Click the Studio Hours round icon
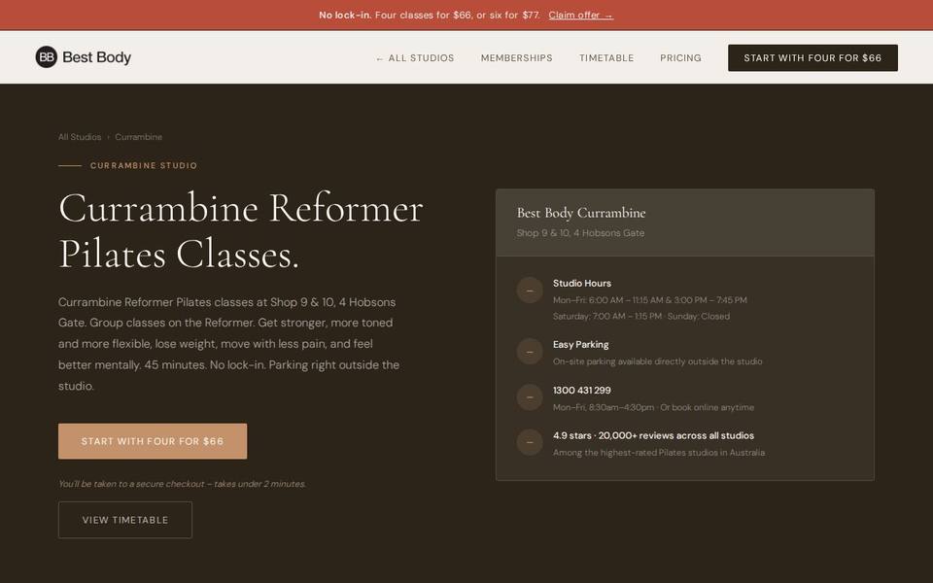Viewport: 933px width, 583px height. pyautogui.click(x=530, y=291)
